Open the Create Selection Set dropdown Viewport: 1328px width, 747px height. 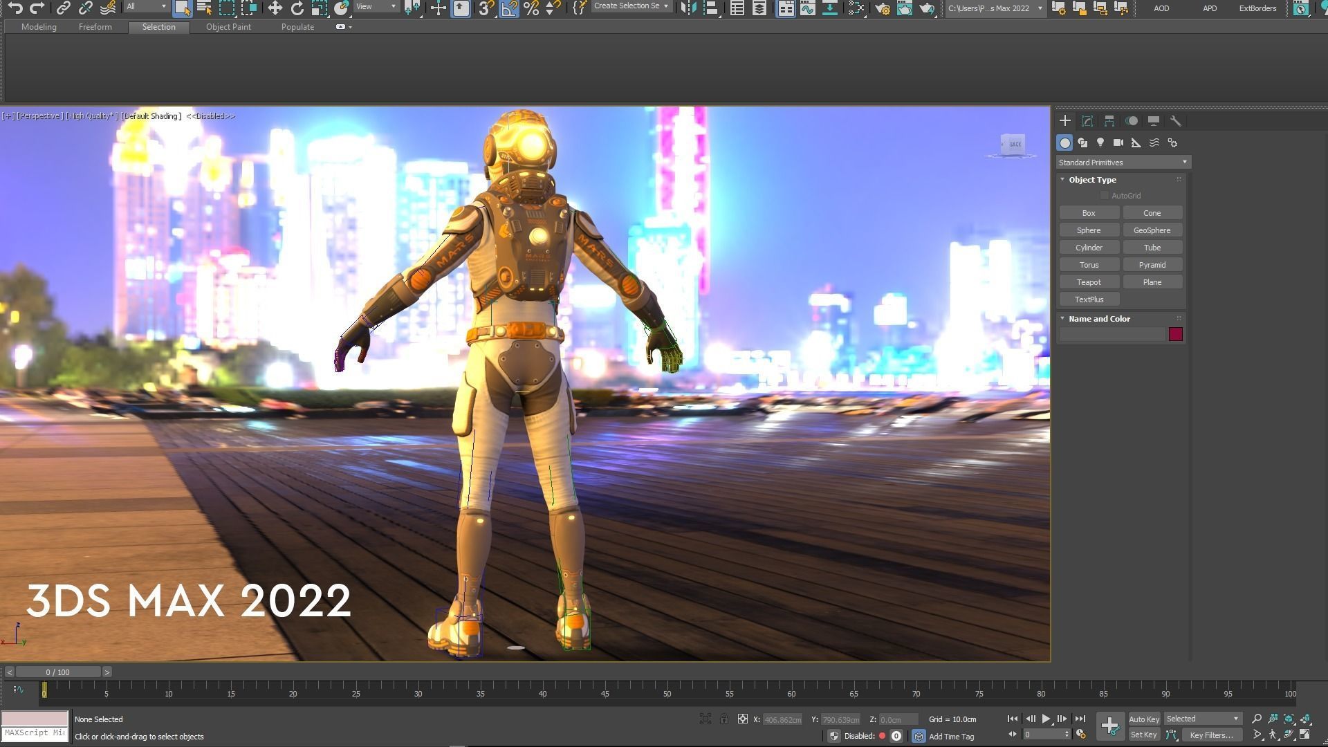[x=631, y=6]
